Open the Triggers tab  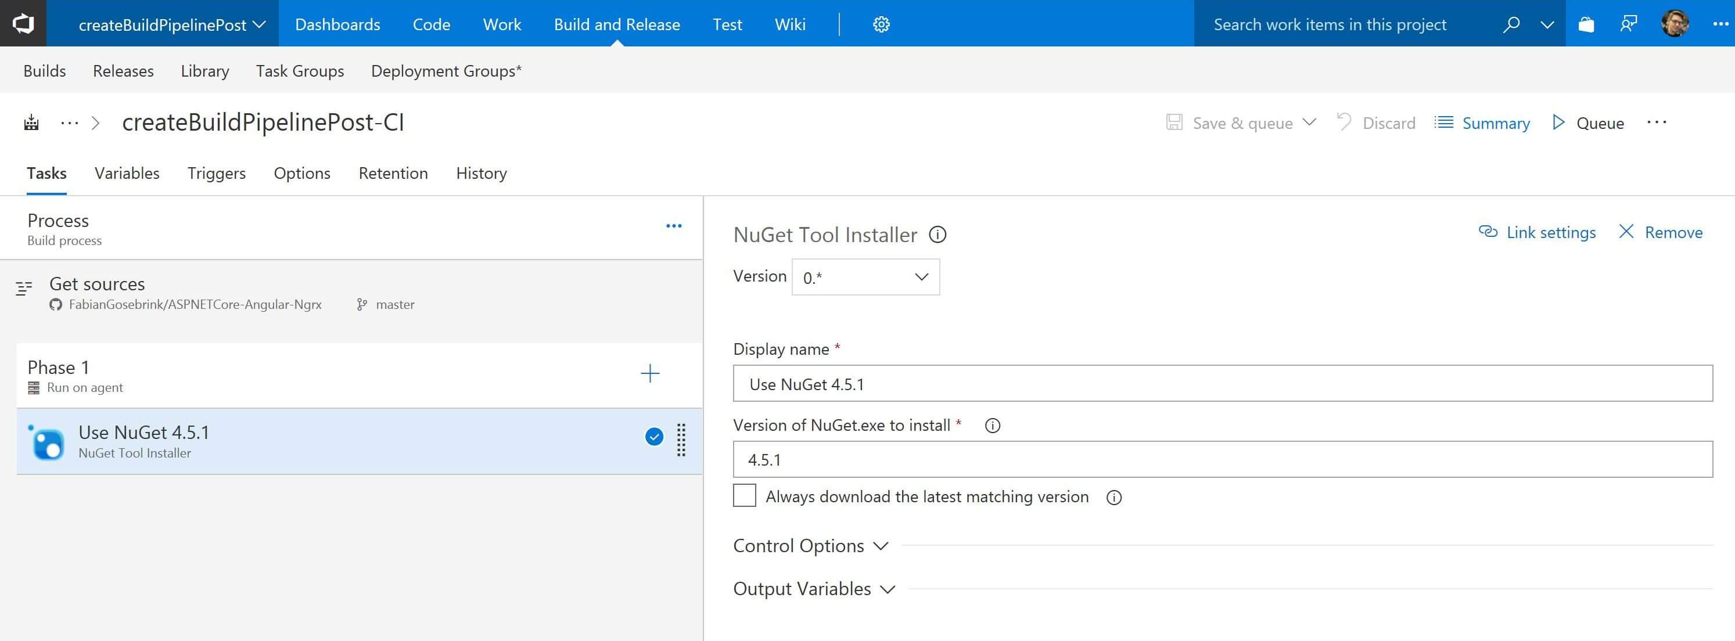pos(216,173)
